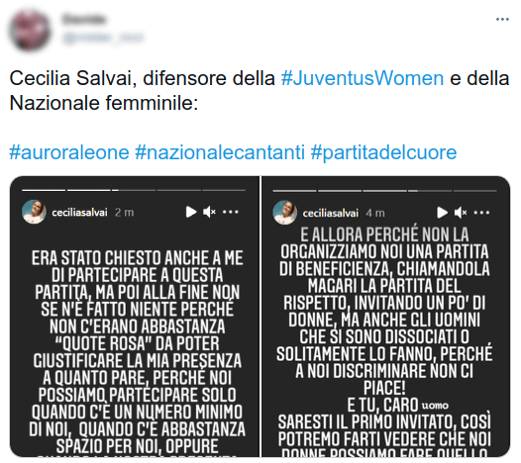Open the #JuventusWomen hashtag link

tap(363, 78)
